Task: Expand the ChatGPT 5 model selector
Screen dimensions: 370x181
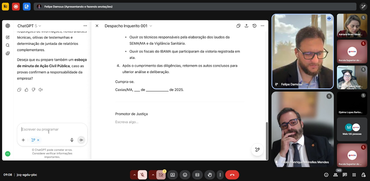Action: click(x=30, y=26)
